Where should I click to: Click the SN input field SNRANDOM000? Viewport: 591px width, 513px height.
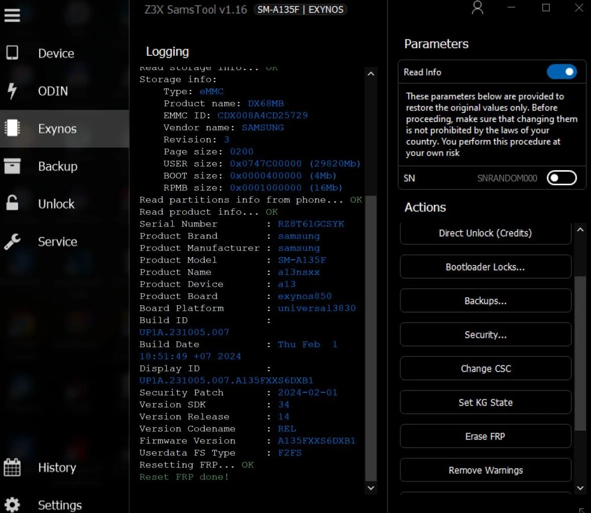pyautogui.click(x=507, y=178)
